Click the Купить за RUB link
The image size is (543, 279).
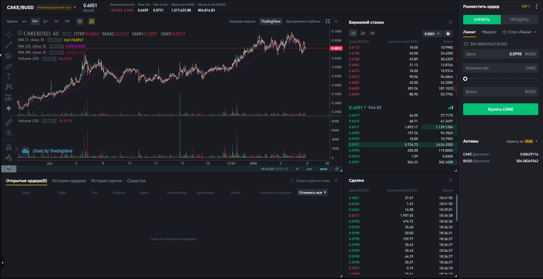click(522, 141)
